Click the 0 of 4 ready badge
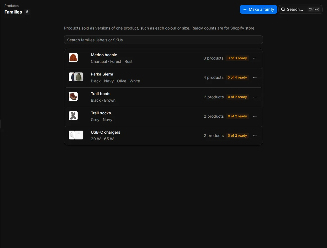 [237, 77]
